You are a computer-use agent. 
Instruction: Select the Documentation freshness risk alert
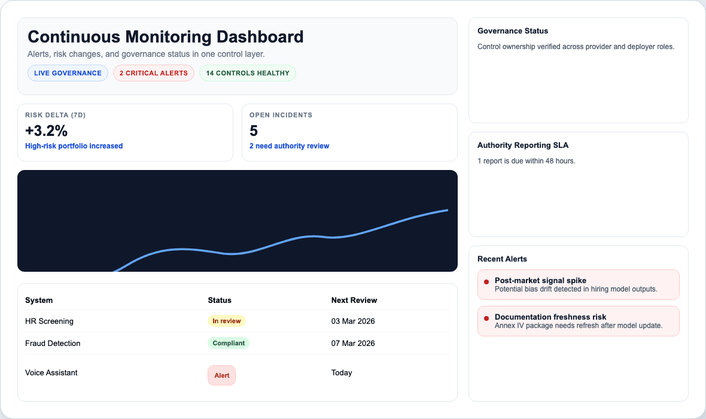[x=578, y=321]
